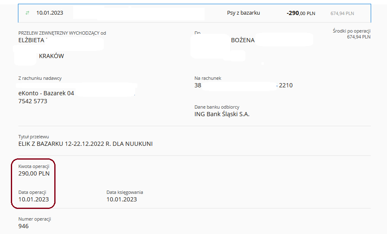Viewport: 387px width, 234px height.
Task: Select the account number ending 7542 5773
Action: (x=33, y=101)
